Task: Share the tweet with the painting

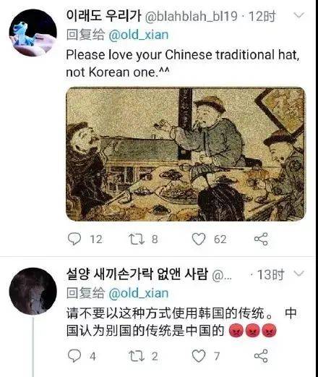Action: click(x=261, y=239)
